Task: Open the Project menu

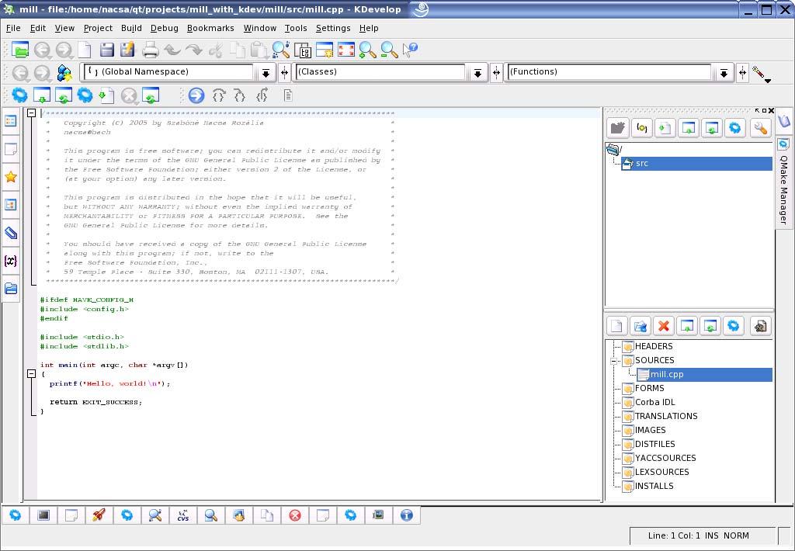Action: point(98,29)
